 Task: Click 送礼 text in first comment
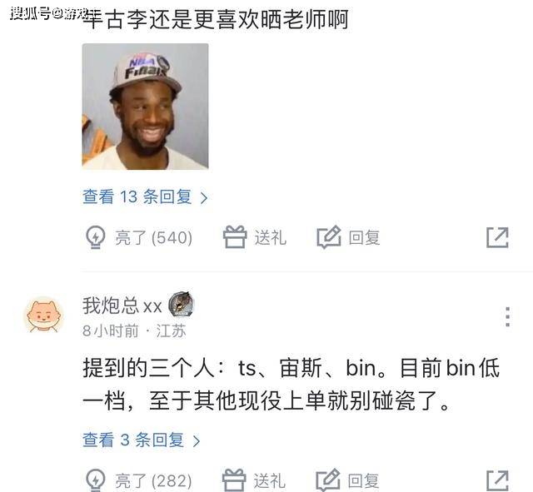click(270, 237)
